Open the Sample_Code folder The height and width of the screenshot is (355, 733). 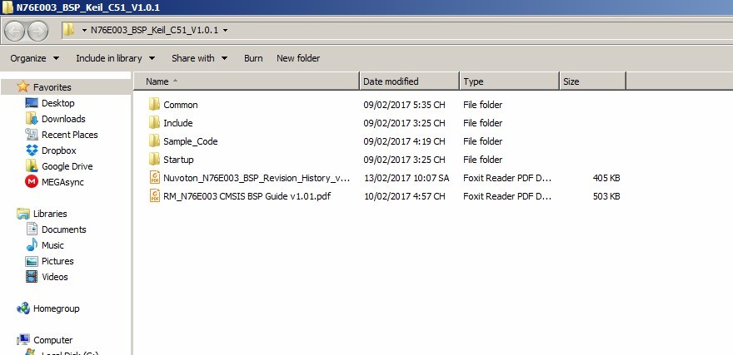(190, 141)
